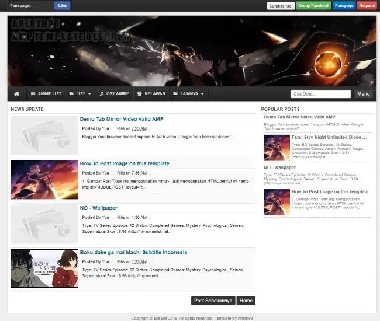380x321 pixels.
Task: Click the Facebook Like button
Action: pos(63,6)
